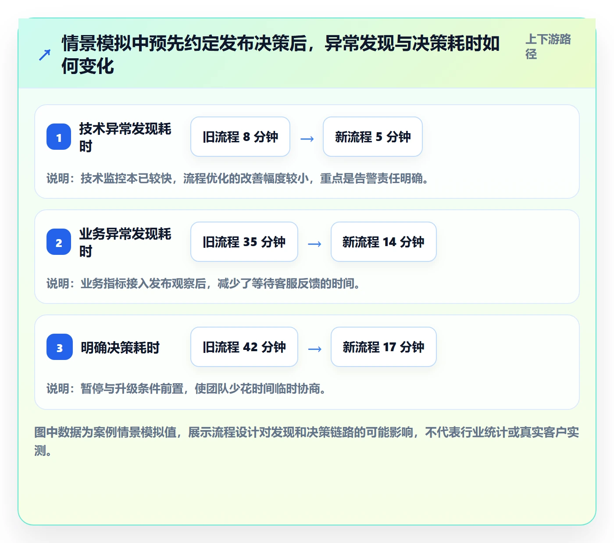Click the note about 业务指标接入发布观察
The image size is (614, 543).
pos(203,284)
